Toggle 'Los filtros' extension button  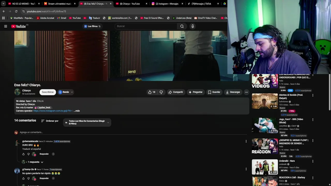92,26
